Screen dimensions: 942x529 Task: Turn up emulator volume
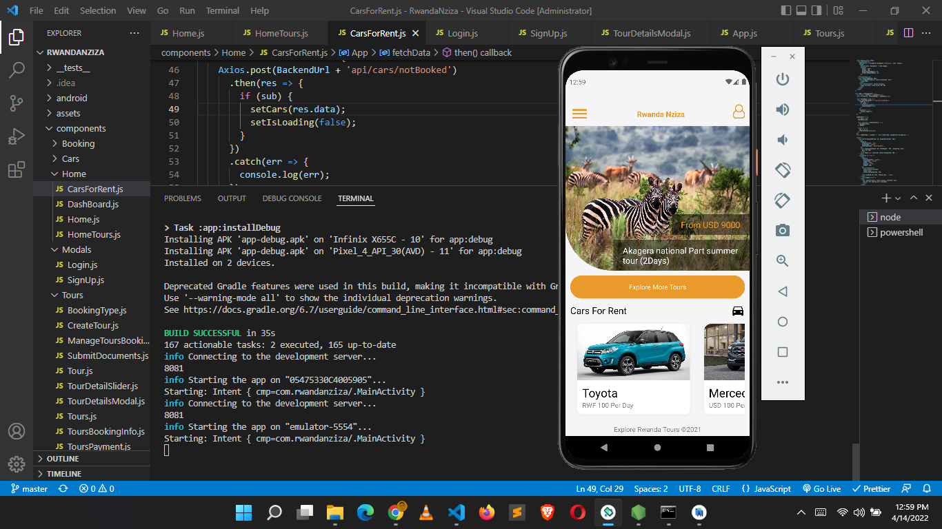coord(782,109)
